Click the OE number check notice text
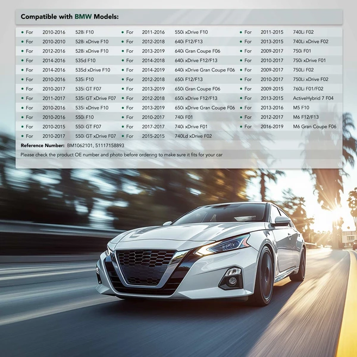357x357 pixels. (x=123, y=154)
